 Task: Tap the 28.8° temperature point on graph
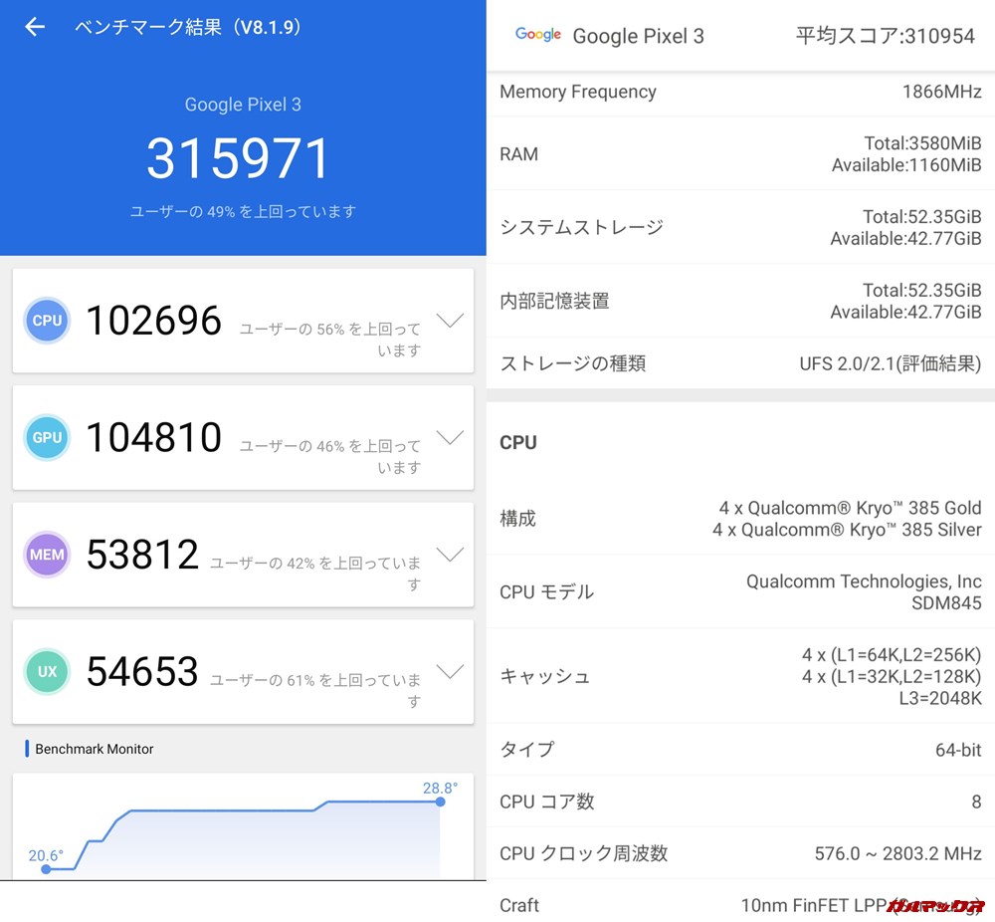[x=439, y=803]
